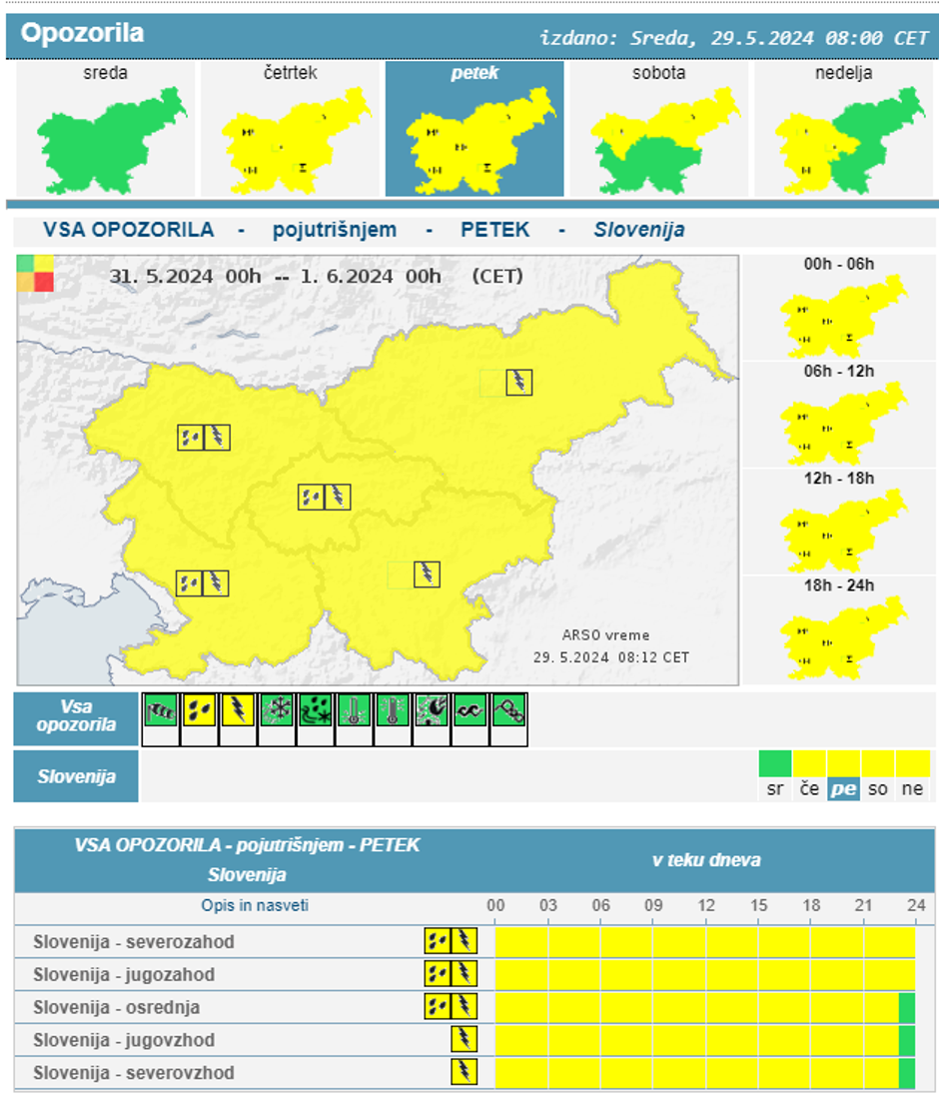The width and height of the screenshot is (939, 1100).
Task: Select the rain warning icon in filter row
Action: (199, 711)
